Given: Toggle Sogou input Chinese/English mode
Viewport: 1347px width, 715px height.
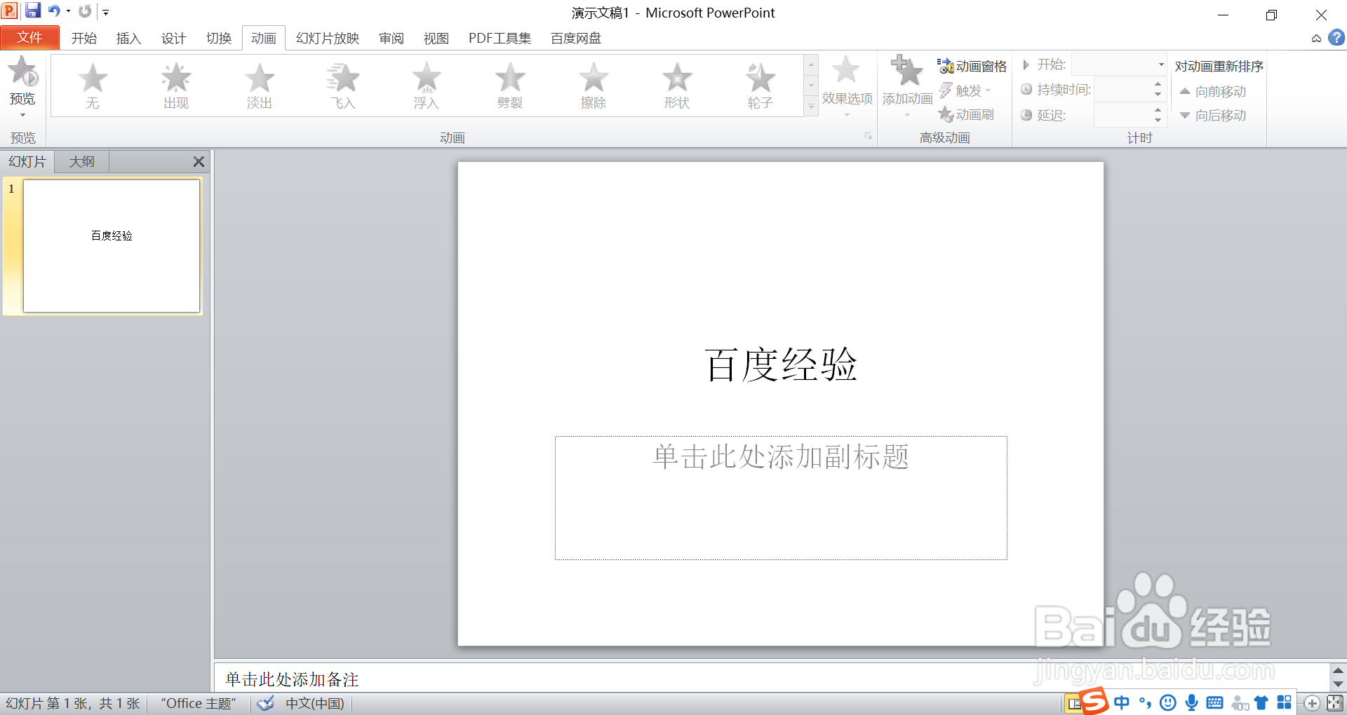Looking at the screenshot, I should tap(1121, 703).
